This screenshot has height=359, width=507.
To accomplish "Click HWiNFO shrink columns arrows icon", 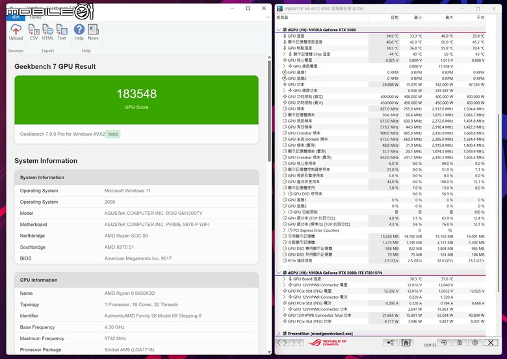I will (x=296, y=343).
